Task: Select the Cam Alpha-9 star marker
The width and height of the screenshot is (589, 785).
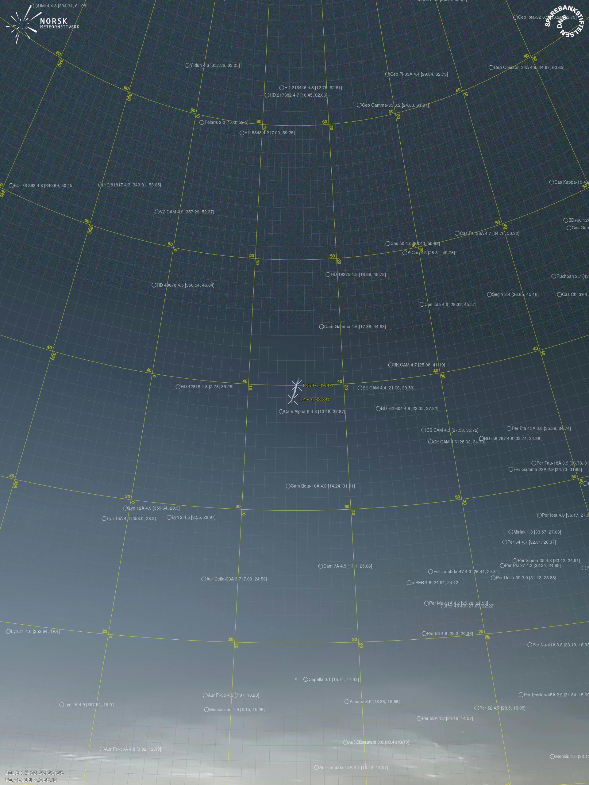Action: click(x=281, y=412)
